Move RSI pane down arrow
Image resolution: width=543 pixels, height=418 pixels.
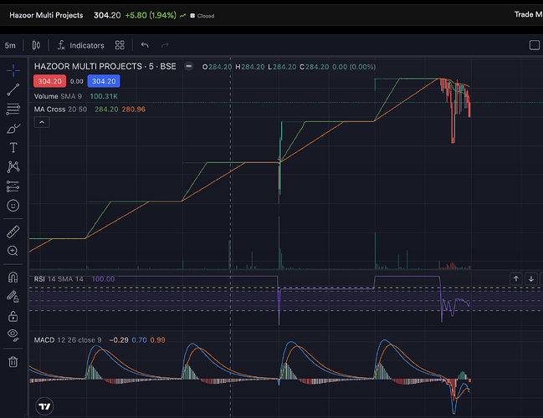click(x=531, y=279)
